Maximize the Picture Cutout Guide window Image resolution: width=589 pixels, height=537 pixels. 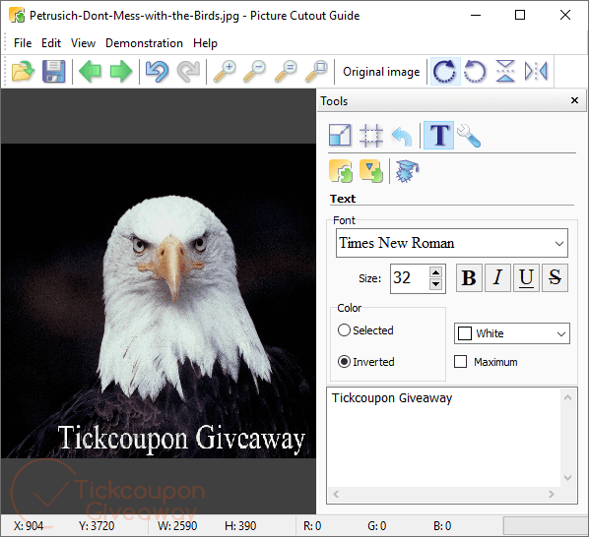[x=520, y=16]
